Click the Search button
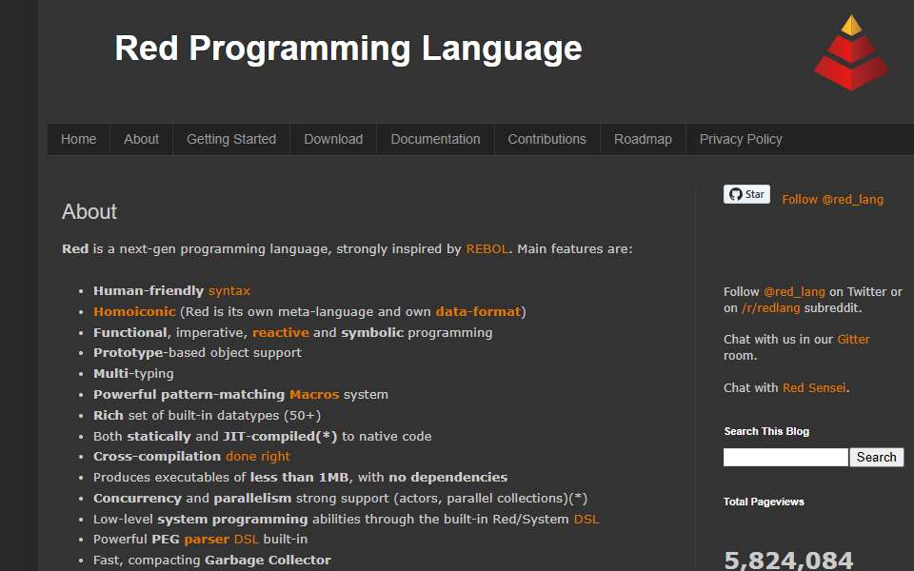Image resolution: width=914 pixels, height=571 pixels. coord(876,458)
